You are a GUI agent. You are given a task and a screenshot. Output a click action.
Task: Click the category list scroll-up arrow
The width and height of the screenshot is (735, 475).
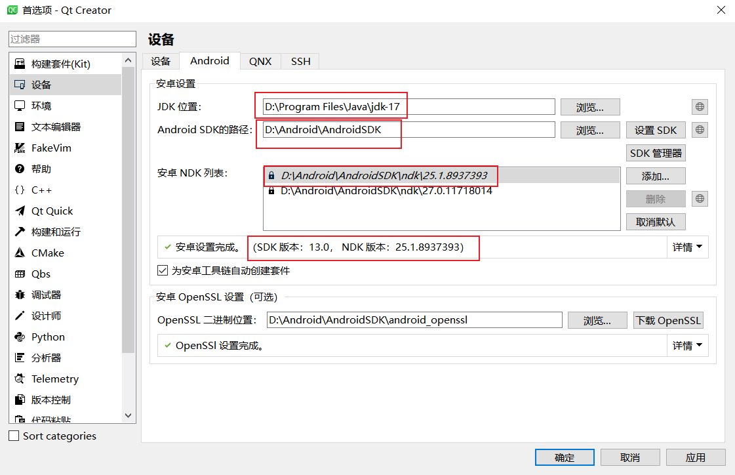pos(128,60)
